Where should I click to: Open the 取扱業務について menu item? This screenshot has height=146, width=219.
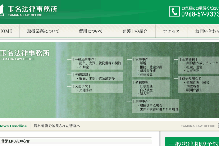43,31
